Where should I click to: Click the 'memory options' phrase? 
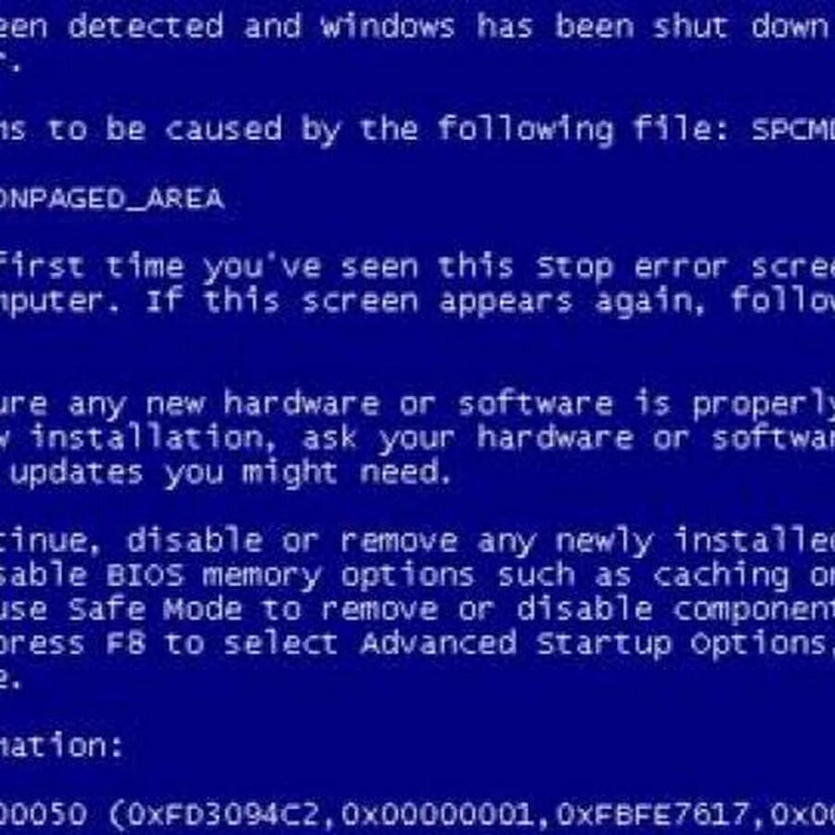(338, 576)
